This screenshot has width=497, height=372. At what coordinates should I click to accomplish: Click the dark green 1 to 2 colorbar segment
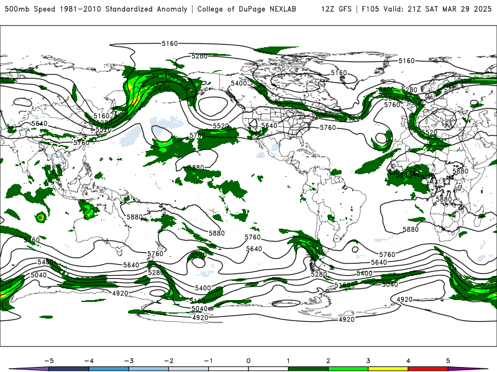pos(308,369)
